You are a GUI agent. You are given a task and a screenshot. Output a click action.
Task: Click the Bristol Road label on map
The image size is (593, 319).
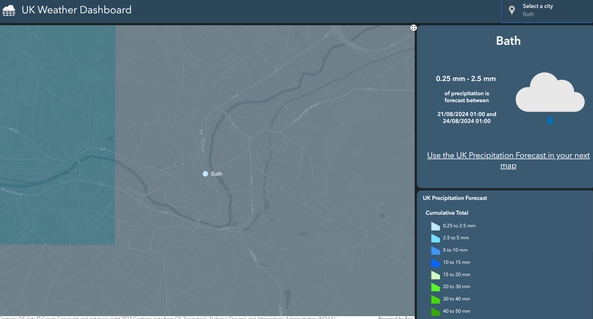tap(12, 192)
